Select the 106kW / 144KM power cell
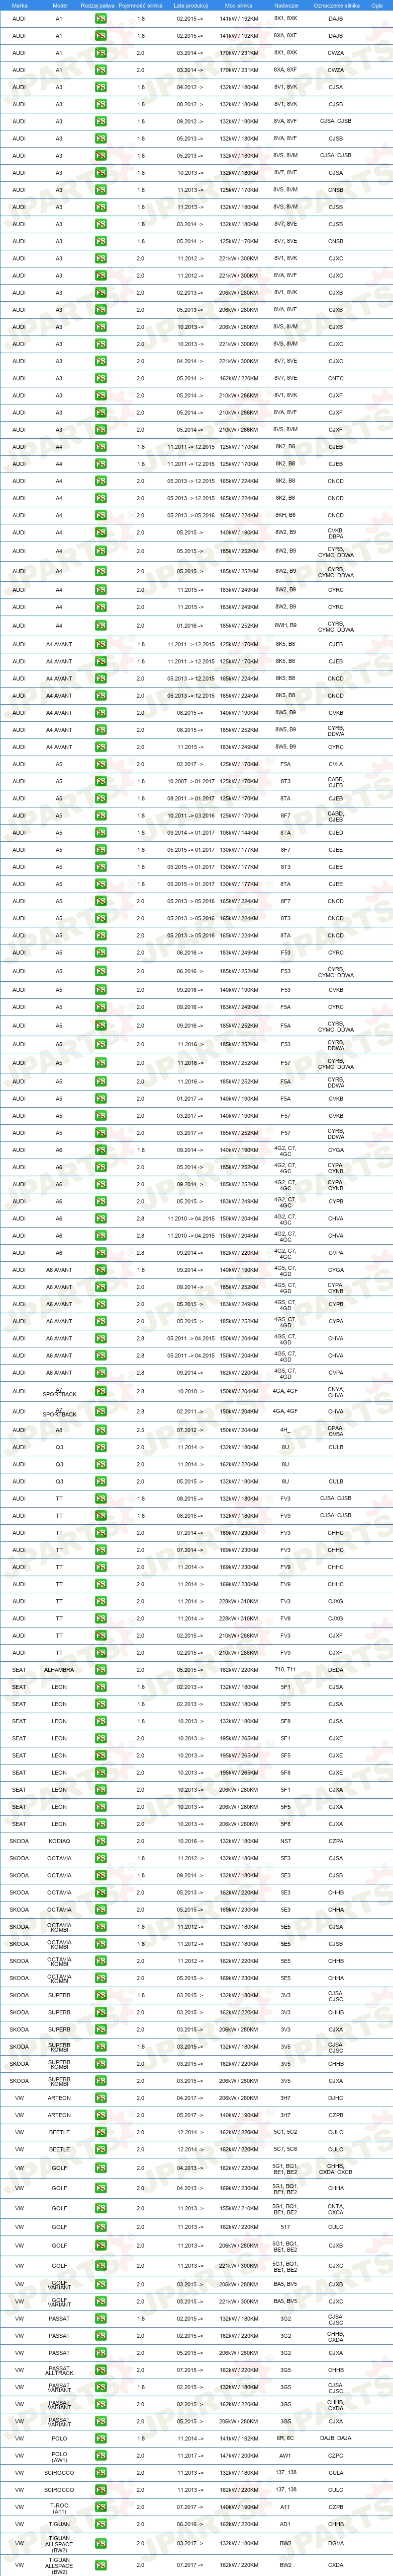 tap(238, 833)
